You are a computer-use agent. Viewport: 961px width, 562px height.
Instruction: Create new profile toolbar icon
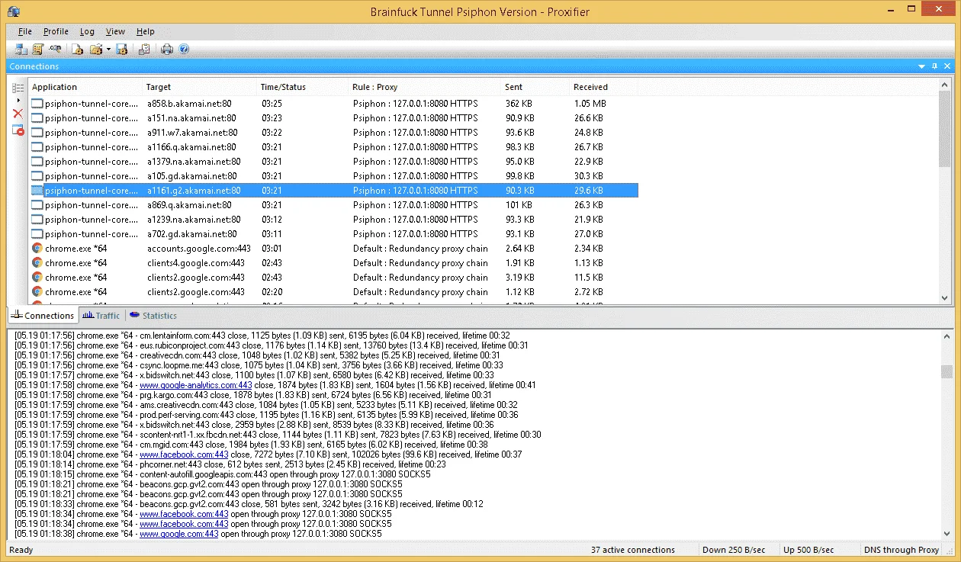click(x=77, y=50)
